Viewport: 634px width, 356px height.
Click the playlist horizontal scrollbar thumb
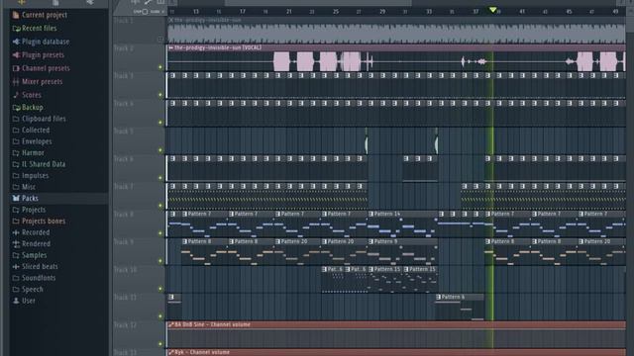coord(318,2)
